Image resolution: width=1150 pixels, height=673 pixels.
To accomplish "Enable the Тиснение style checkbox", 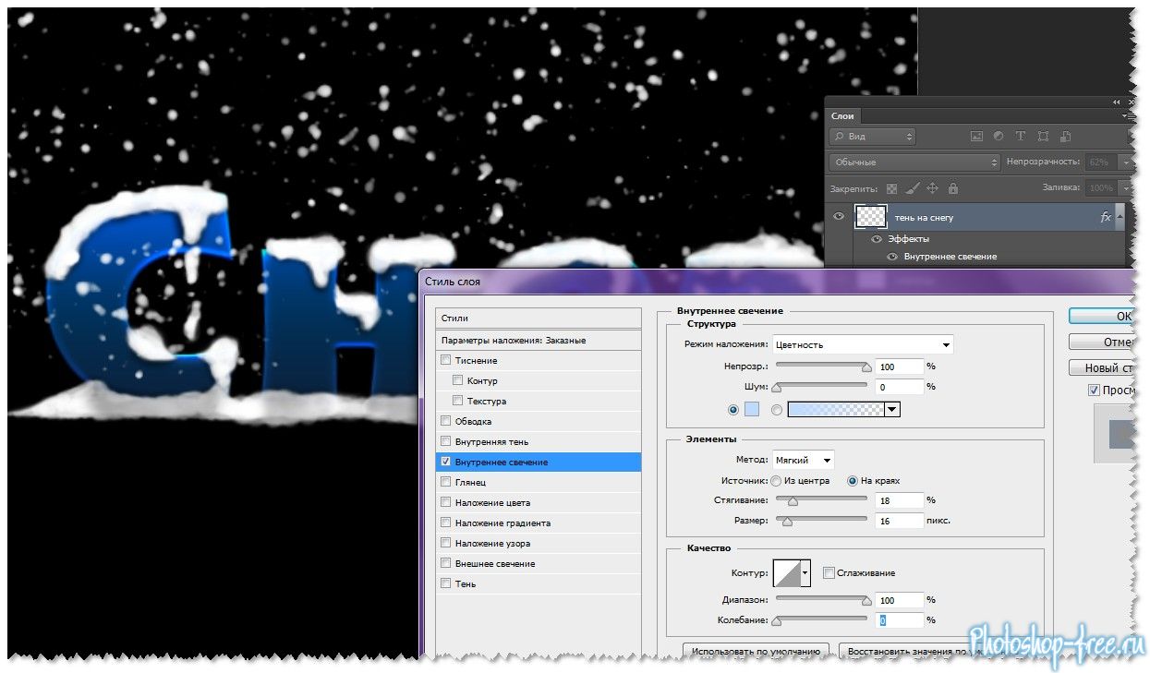I will pyautogui.click(x=446, y=361).
